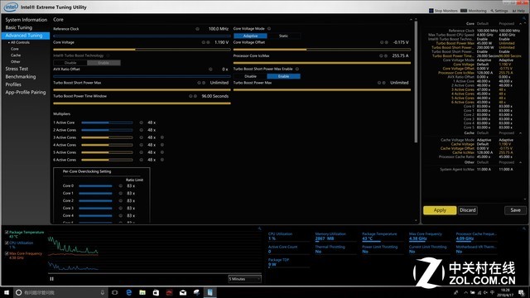Click info icon beside Intel Turbo Boost Technology
The image size is (530, 298).
point(108,55)
